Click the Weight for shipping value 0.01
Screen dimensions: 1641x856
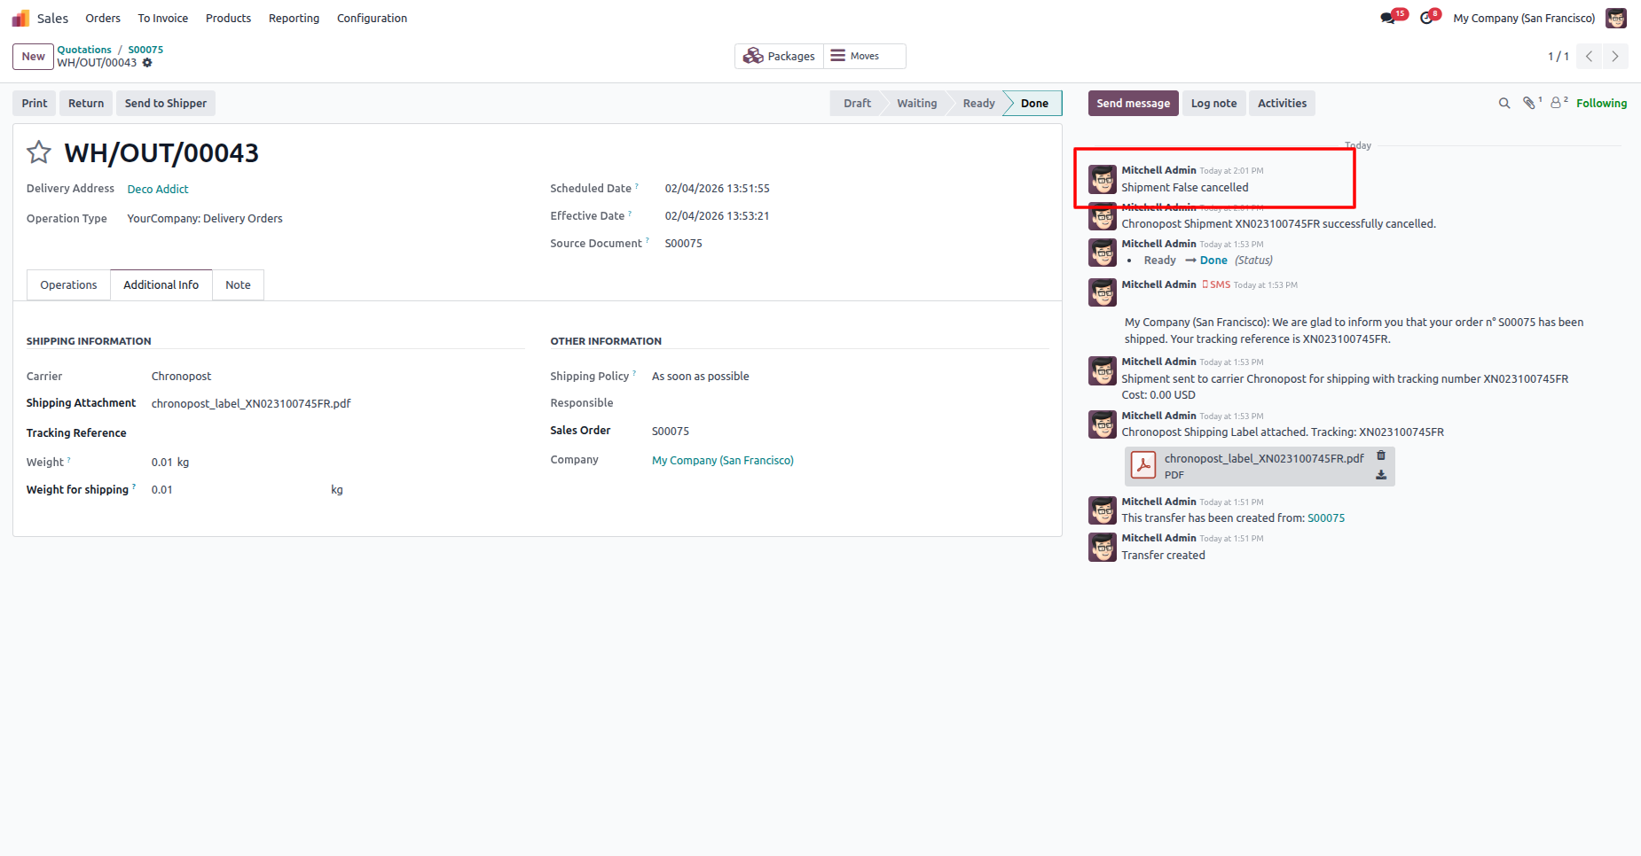[161, 490]
